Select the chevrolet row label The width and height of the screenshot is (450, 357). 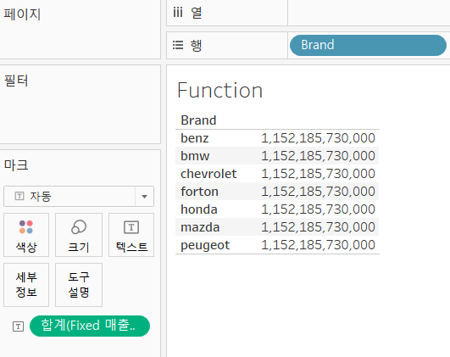[208, 174]
